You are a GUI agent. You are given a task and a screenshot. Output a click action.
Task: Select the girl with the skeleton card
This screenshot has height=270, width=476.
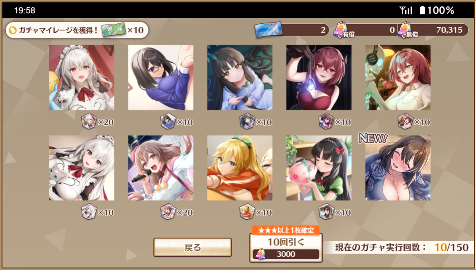coord(398,77)
